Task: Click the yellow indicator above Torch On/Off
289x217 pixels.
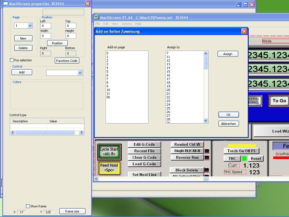Action: click(242, 146)
